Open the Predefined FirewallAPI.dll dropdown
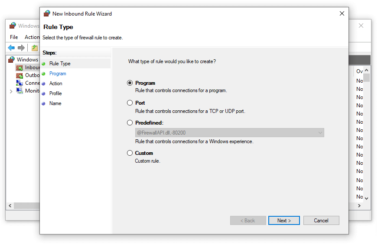 (230, 133)
